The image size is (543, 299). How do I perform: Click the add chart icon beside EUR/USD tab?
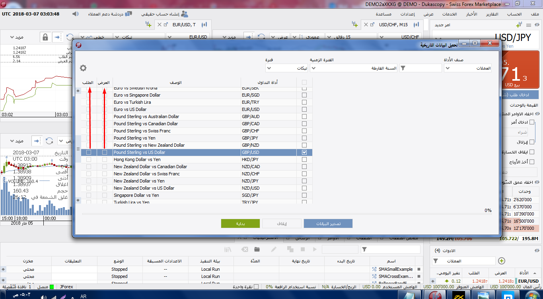coord(149,25)
